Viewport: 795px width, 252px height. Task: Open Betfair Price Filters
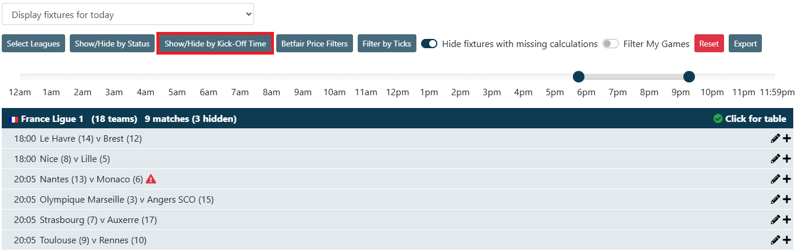tap(314, 44)
